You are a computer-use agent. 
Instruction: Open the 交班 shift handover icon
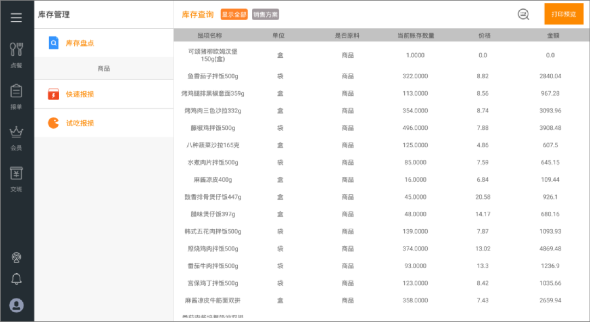(16, 179)
